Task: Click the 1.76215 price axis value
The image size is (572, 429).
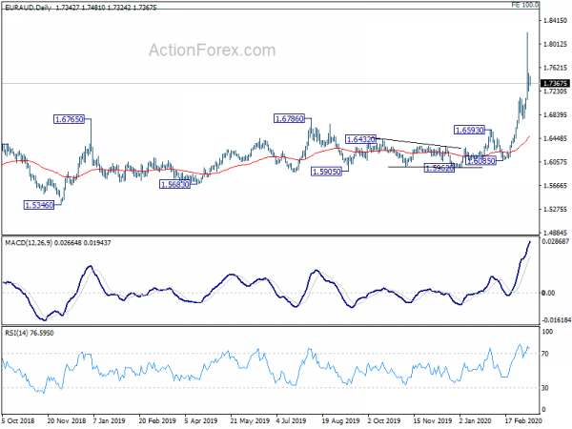Action: 555,68
